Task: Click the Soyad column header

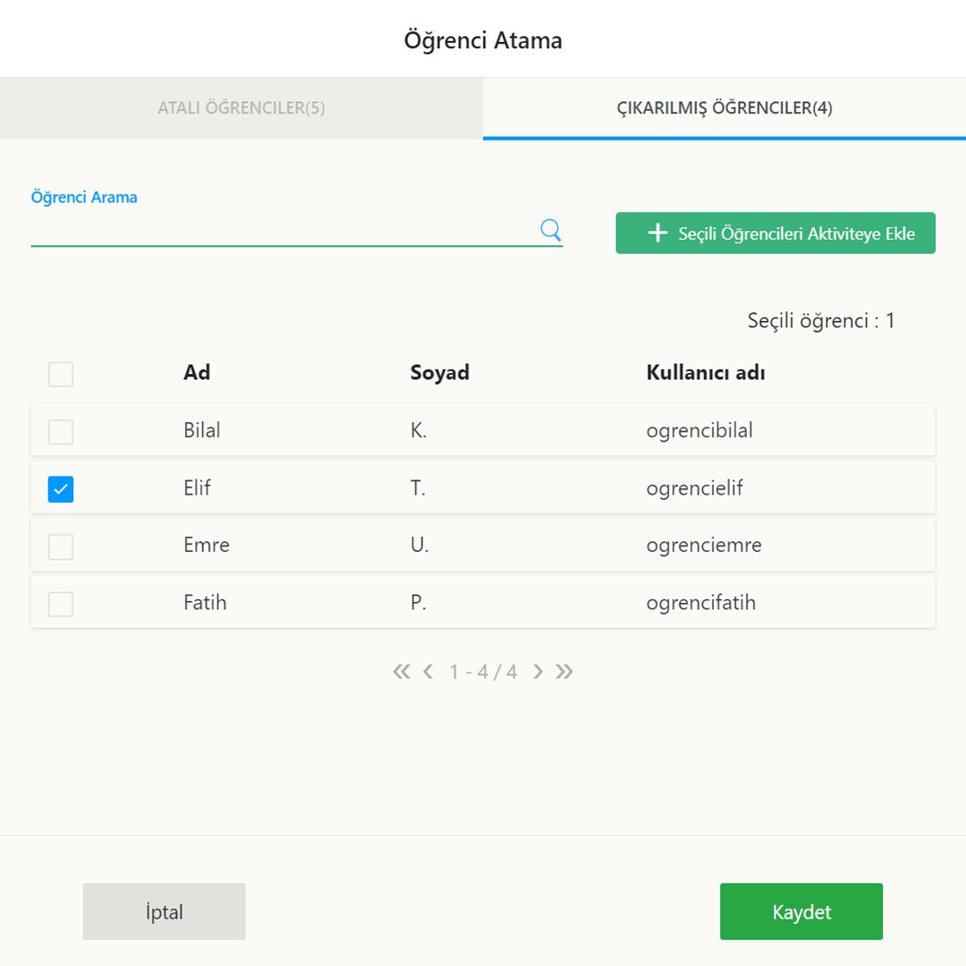Action: tap(440, 372)
